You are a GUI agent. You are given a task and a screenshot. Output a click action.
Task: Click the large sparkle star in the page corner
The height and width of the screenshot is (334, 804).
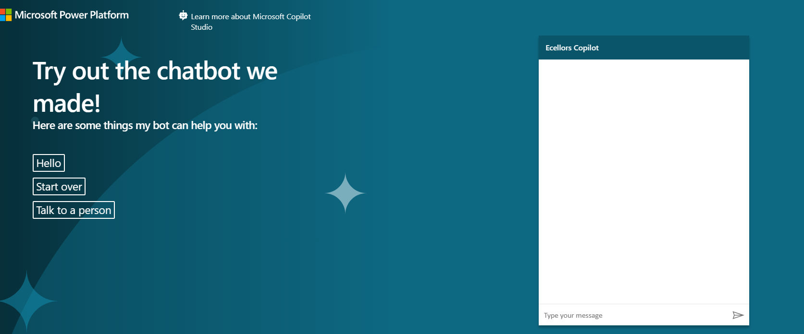coord(26,301)
